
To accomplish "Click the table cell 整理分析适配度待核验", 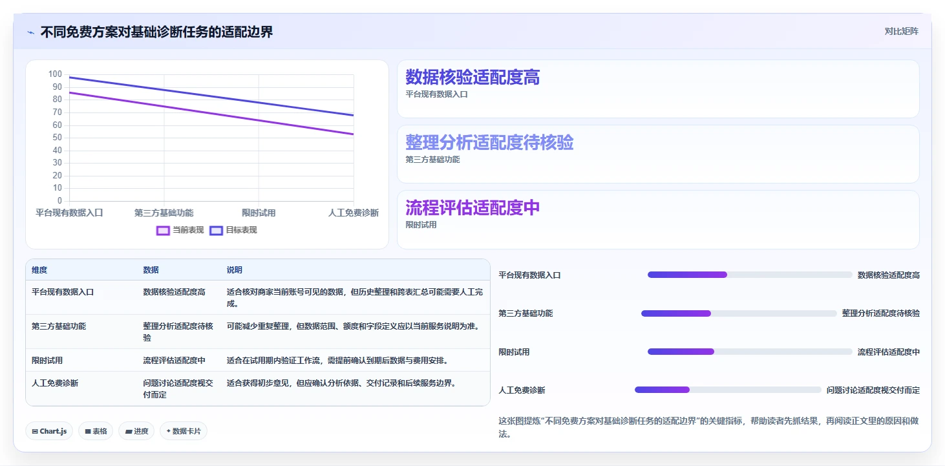I will tap(178, 332).
